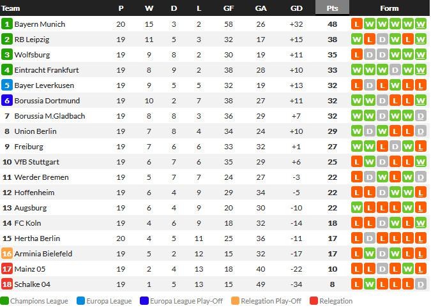Click the GF column header
Viewport: 431px width, 308px height.
click(x=229, y=8)
